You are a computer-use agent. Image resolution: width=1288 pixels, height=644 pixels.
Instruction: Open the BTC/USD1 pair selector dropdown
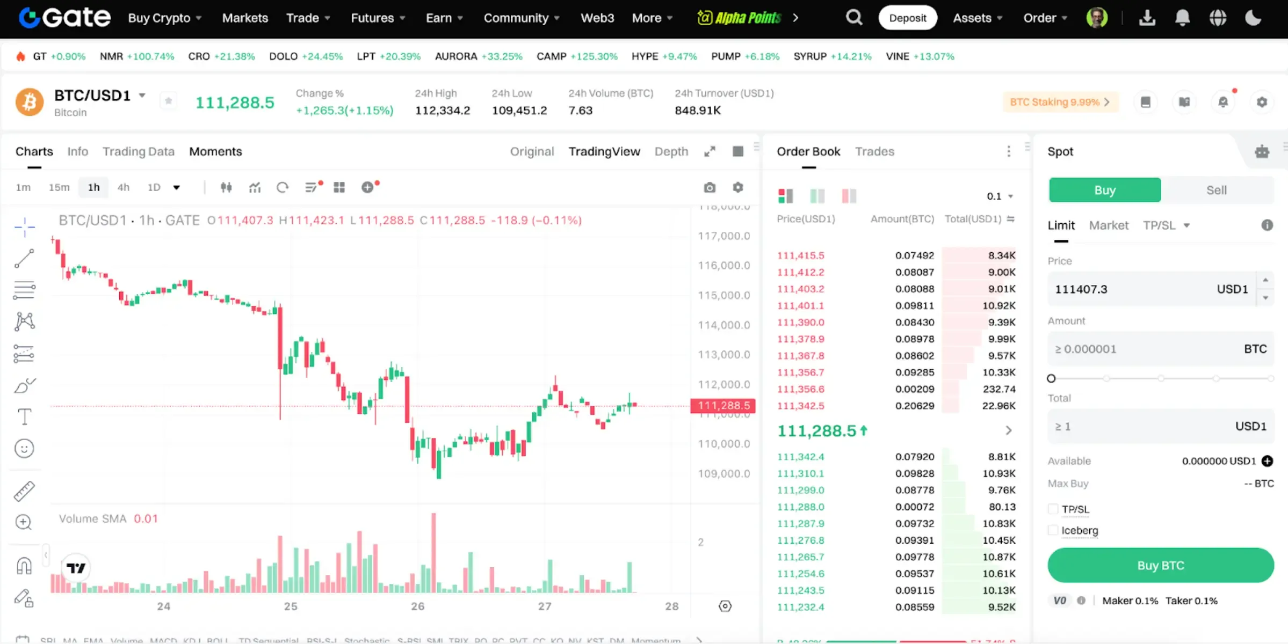point(142,95)
